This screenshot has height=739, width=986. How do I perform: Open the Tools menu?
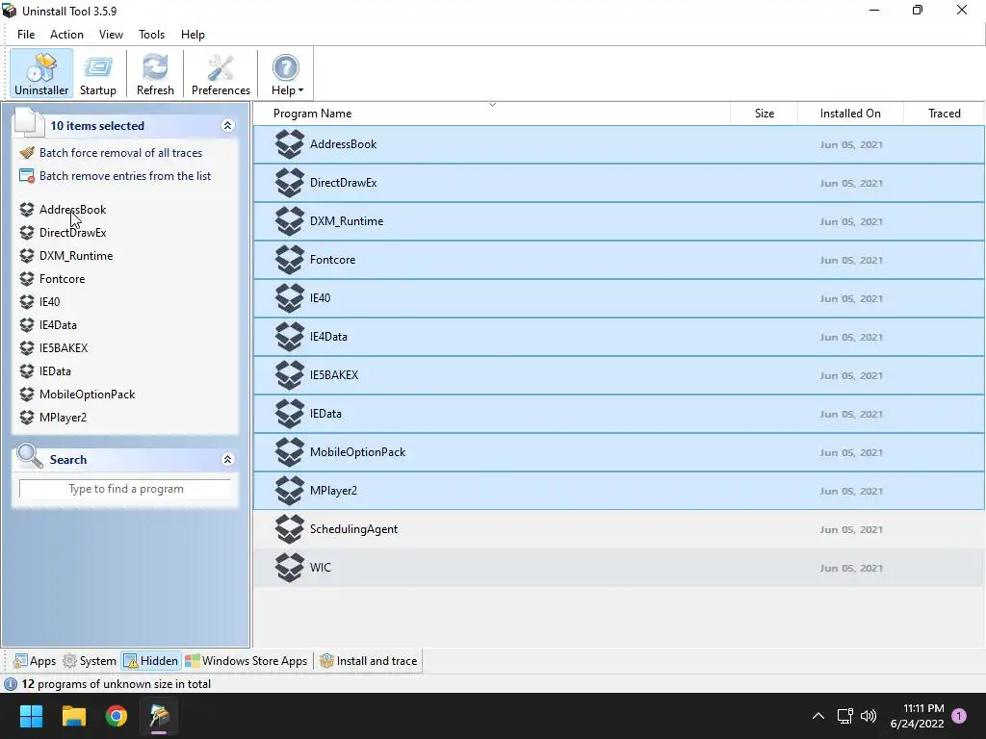[151, 35]
